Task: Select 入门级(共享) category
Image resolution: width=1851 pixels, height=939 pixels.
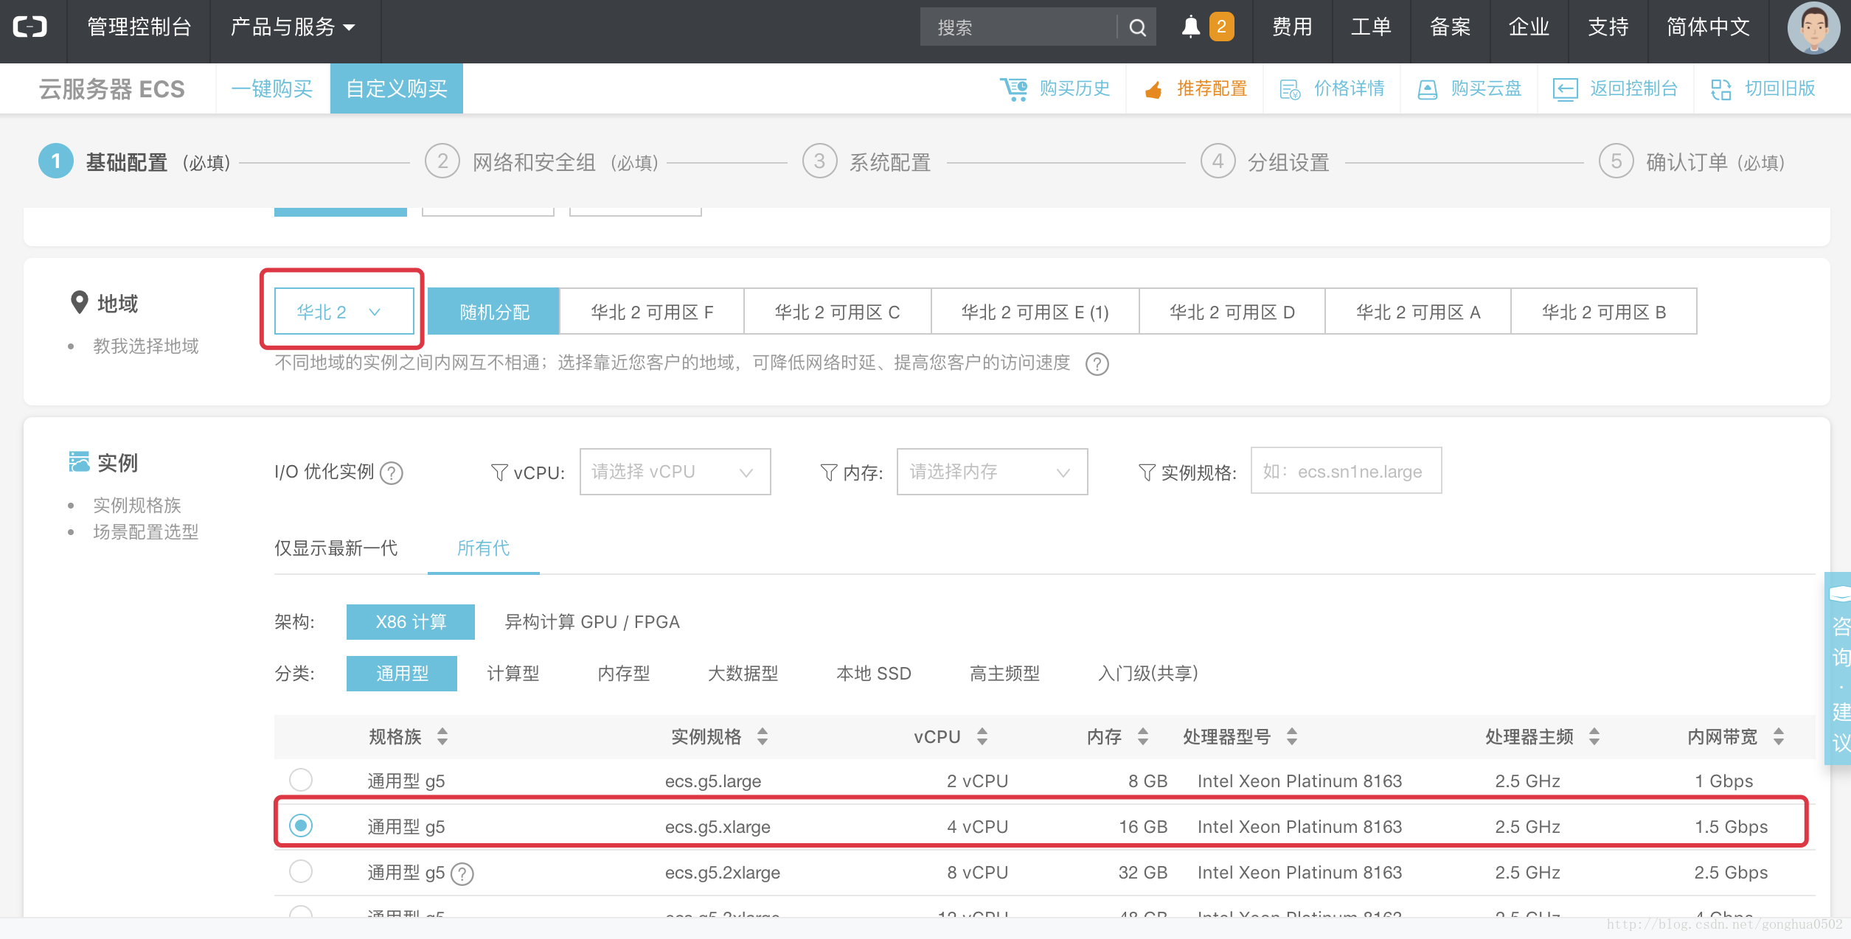Action: [1147, 674]
